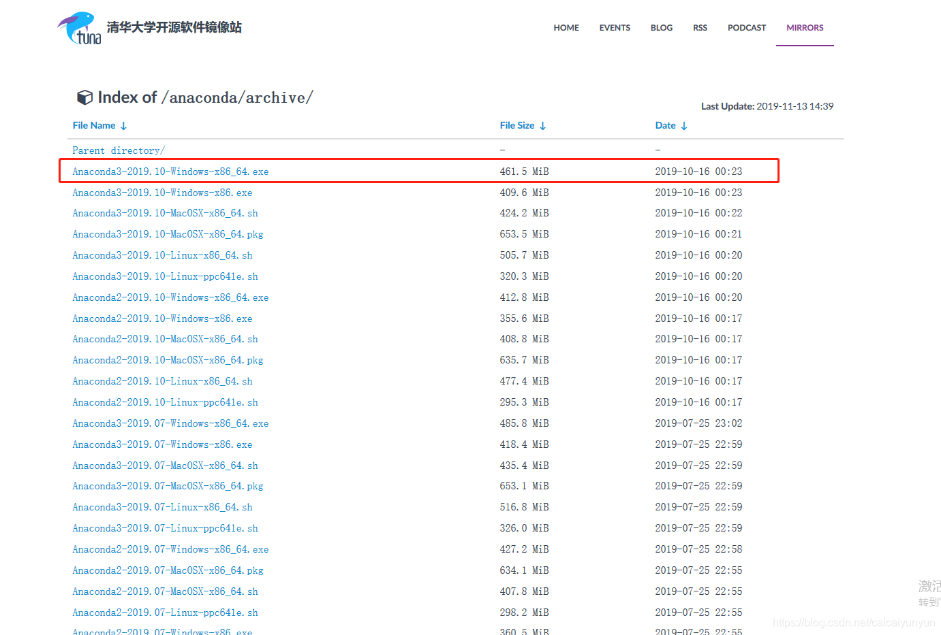Screen dimensions: 941x635
Task: Sort by File Size arrow icon
Action: pyautogui.click(x=543, y=126)
